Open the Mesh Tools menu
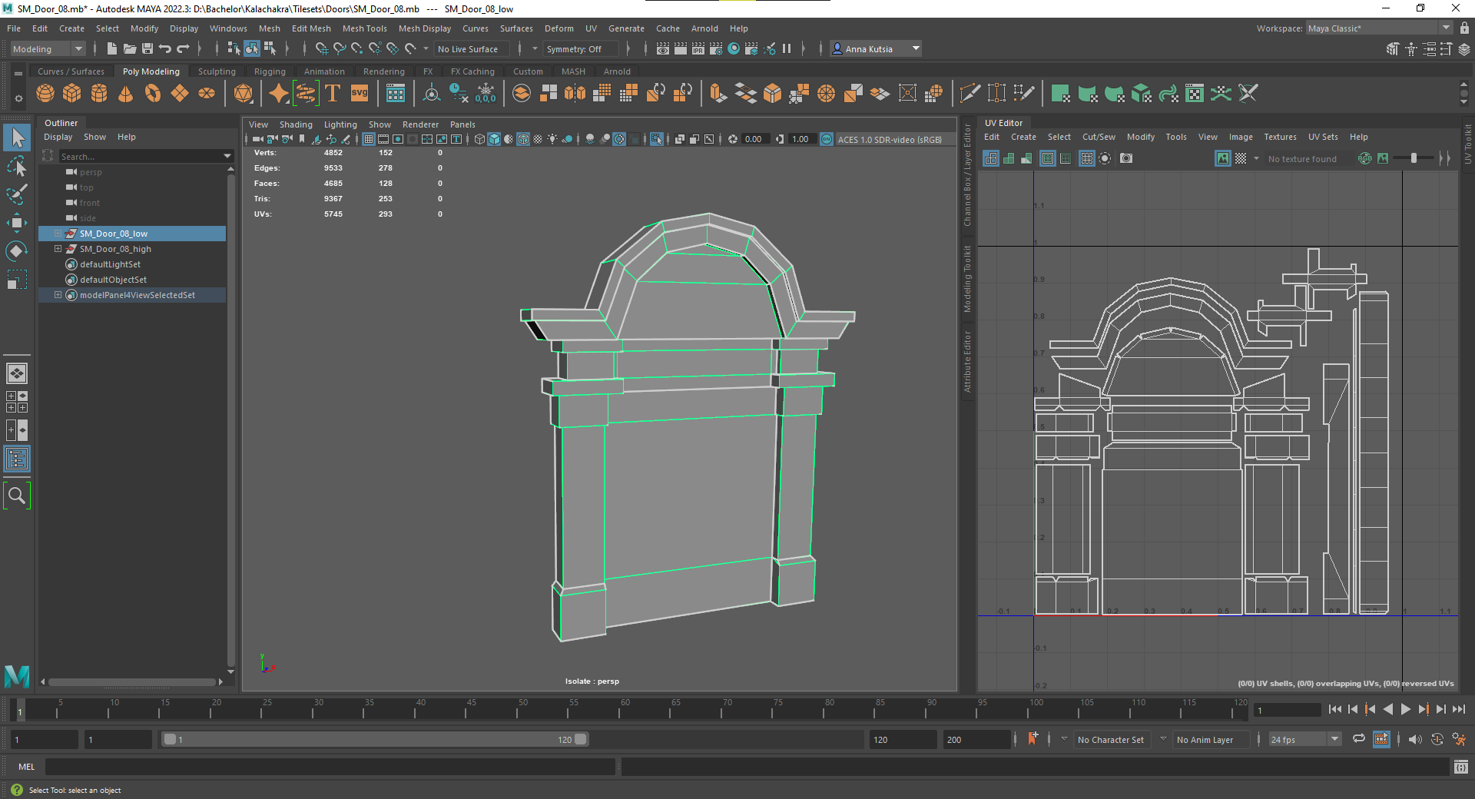1475x799 pixels. tap(364, 28)
